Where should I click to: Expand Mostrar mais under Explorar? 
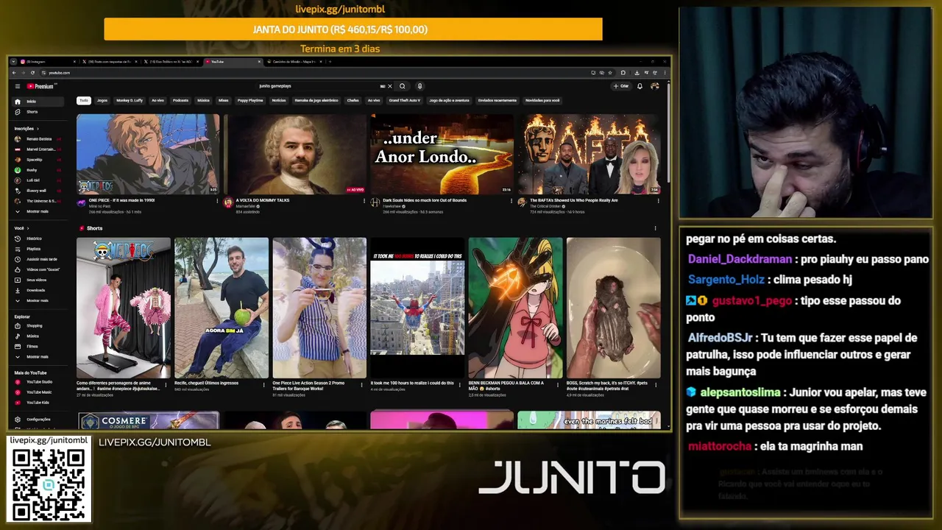tap(38, 356)
